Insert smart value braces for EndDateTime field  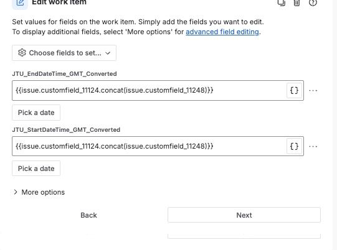[294, 90]
